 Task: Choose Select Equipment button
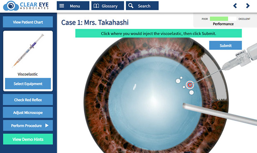pyautogui.click(x=28, y=84)
